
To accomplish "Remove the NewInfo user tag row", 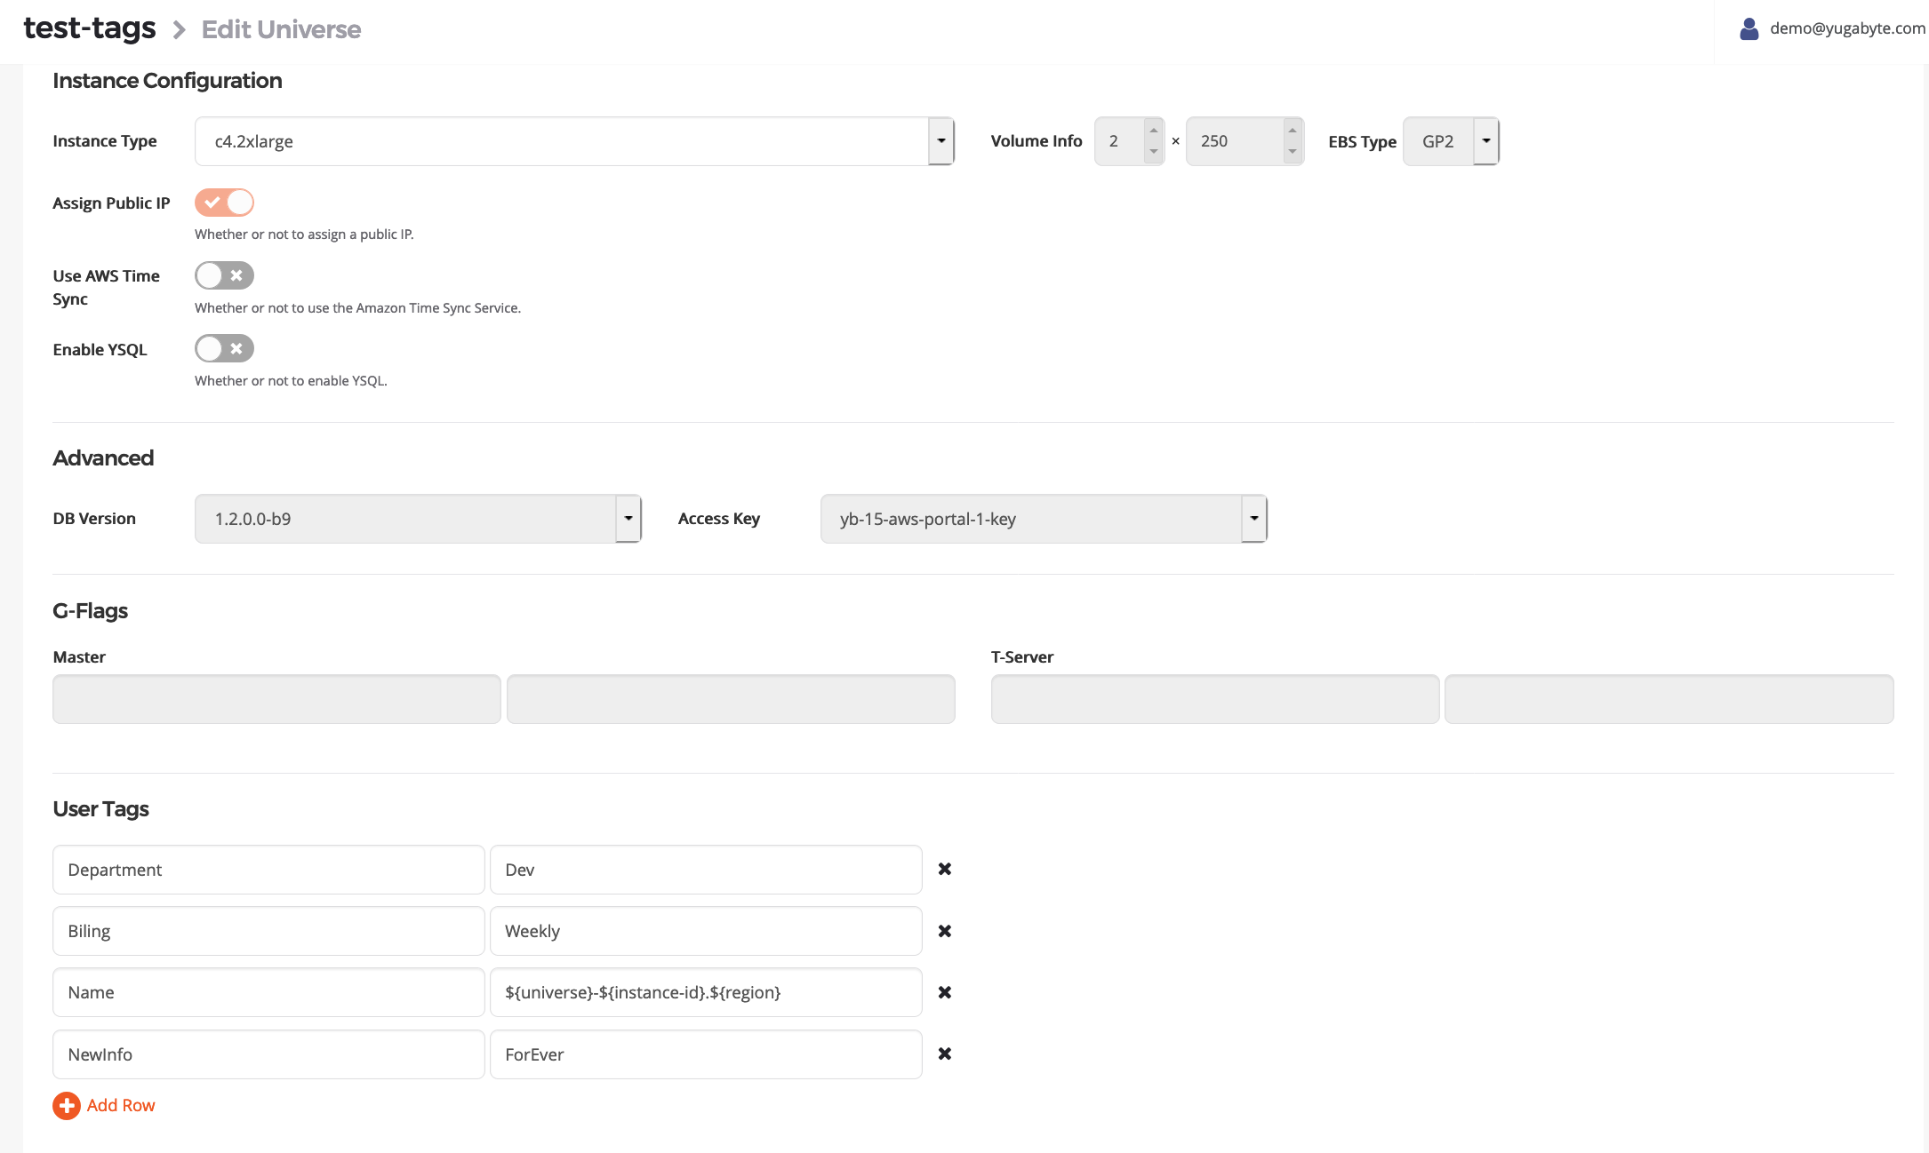I will tap(945, 1054).
